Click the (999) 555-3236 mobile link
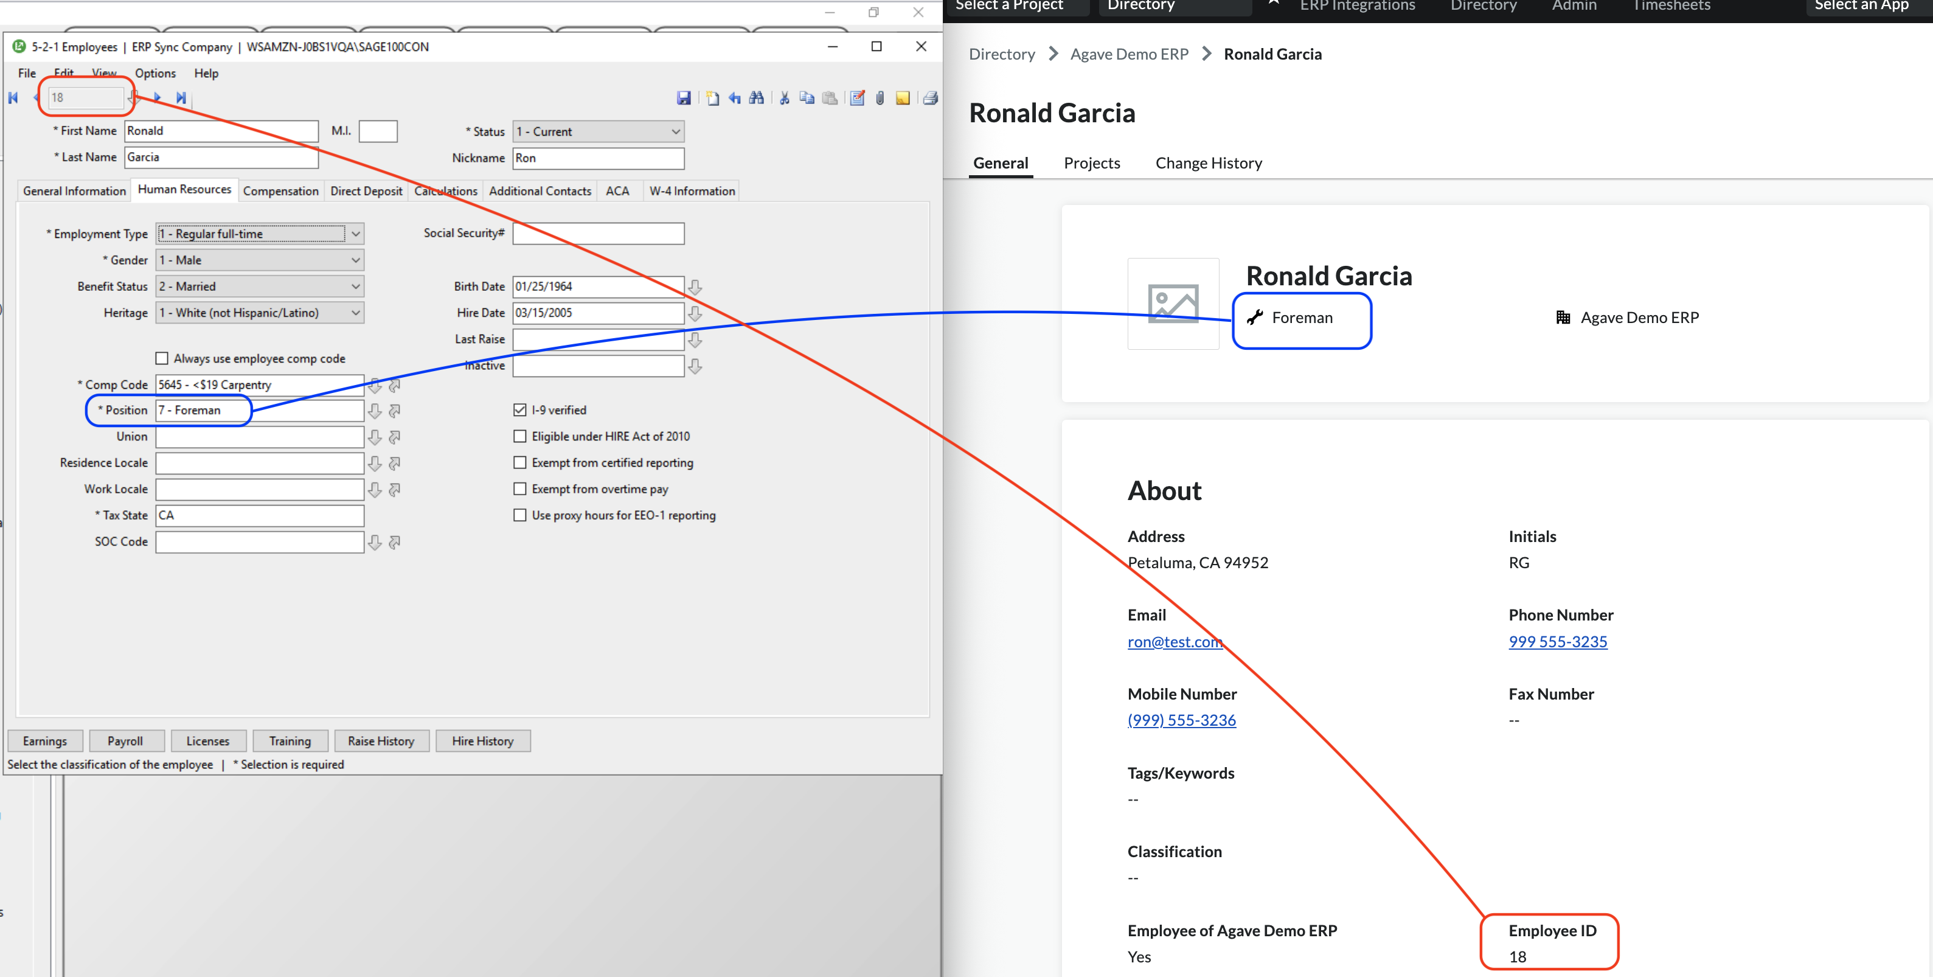Image resolution: width=1933 pixels, height=977 pixels. point(1181,720)
